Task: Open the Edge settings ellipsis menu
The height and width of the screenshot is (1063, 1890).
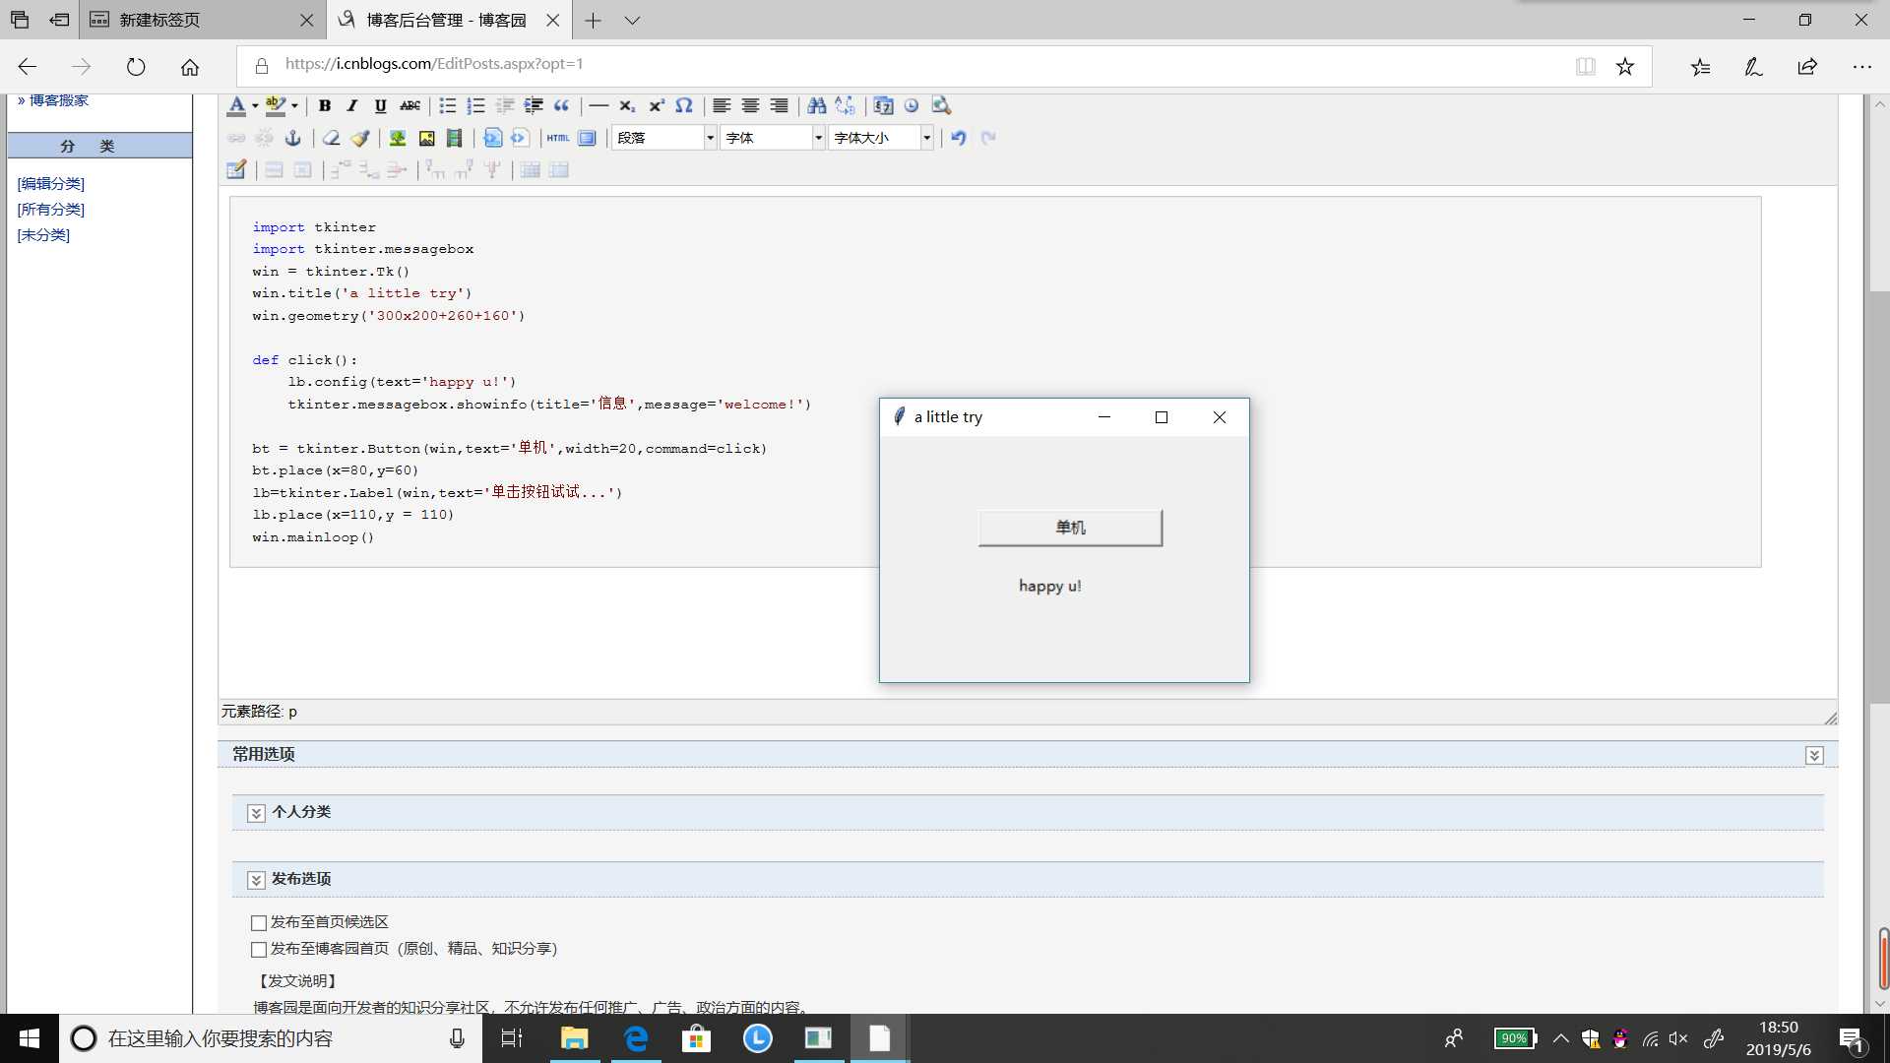Action: point(1861,67)
